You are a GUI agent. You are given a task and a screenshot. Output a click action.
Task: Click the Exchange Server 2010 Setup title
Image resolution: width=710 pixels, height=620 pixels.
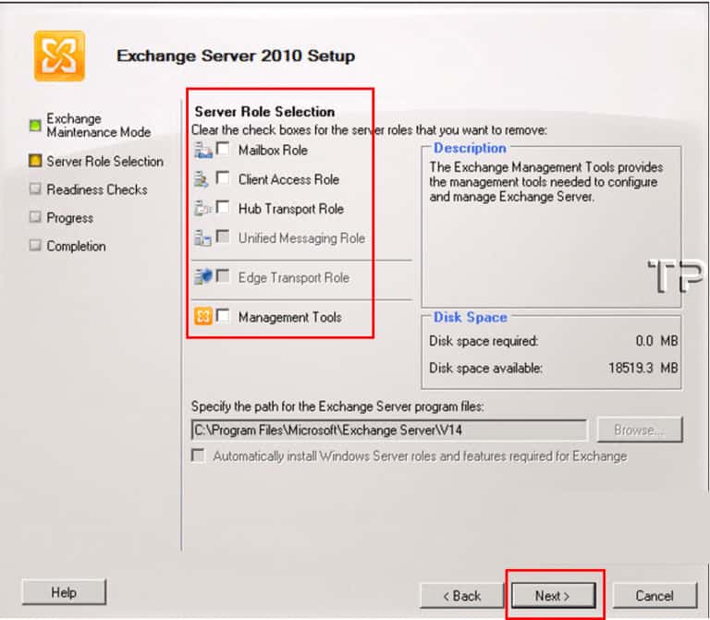(x=236, y=55)
